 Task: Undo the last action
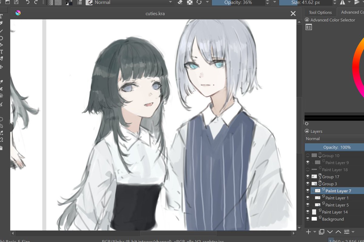point(28,2)
